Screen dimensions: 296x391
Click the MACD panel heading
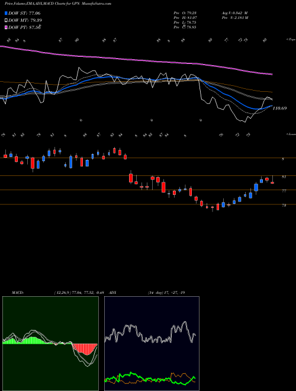click(x=17, y=293)
